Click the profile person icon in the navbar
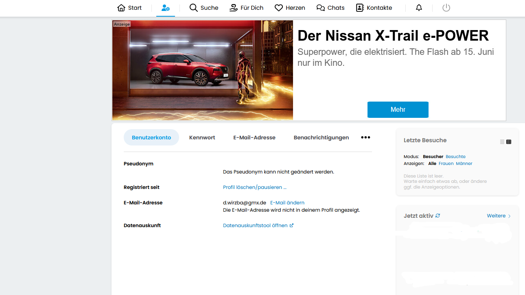 (165, 7)
